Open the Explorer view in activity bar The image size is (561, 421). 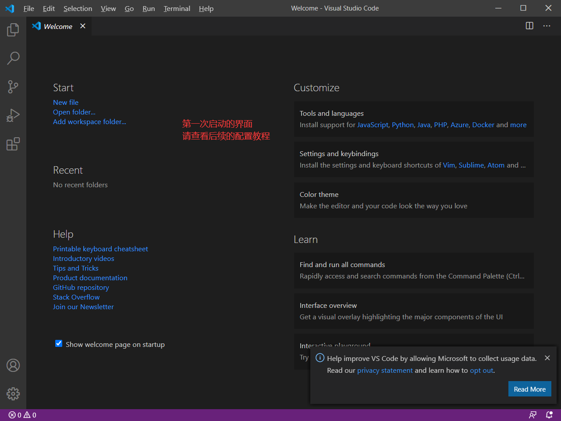coord(13,30)
